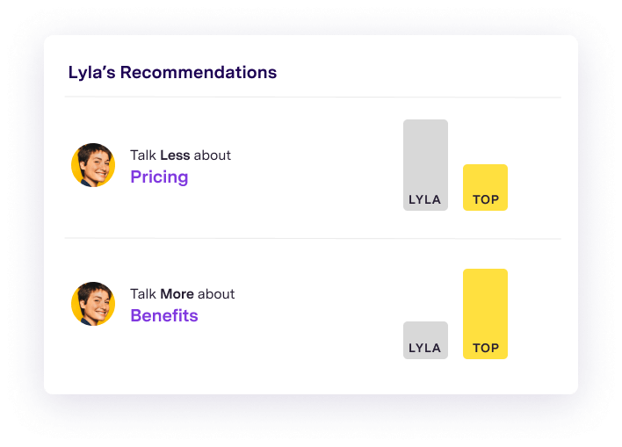
Task: Click Lyla's avatar beside Pricing recommendation
Action: 93,165
